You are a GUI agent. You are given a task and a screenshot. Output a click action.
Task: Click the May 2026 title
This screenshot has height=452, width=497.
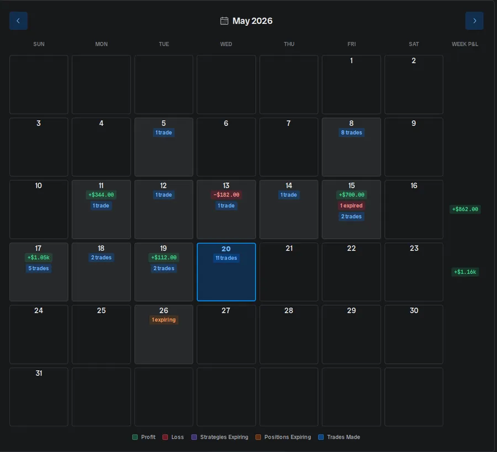(252, 21)
